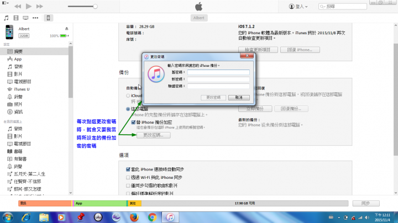
Task: Click the new password field
Action: [x=218, y=79]
